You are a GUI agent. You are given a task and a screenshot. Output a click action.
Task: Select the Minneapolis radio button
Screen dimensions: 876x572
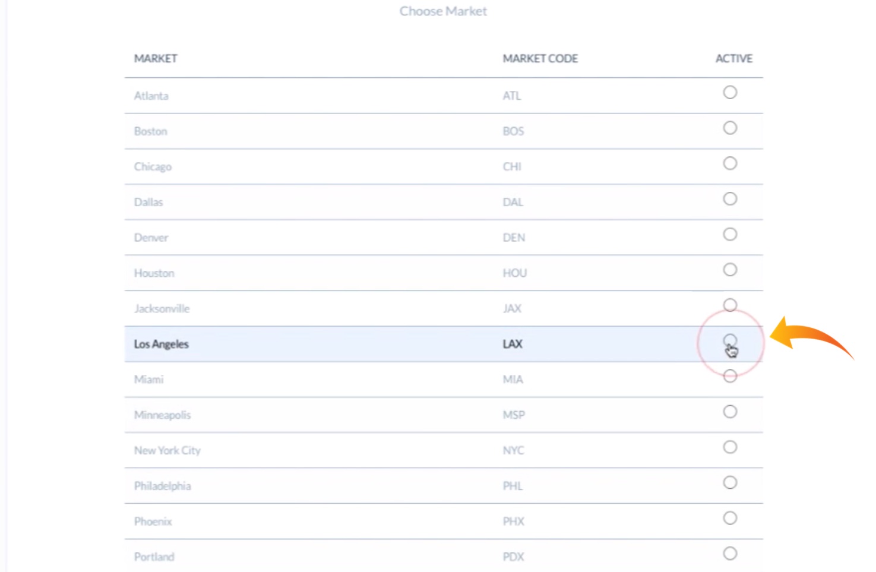pyautogui.click(x=730, y=412)
